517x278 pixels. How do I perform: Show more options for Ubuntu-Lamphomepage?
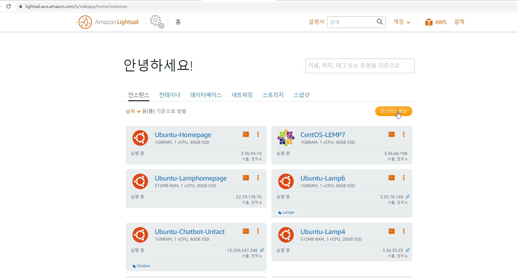point(258,178)
